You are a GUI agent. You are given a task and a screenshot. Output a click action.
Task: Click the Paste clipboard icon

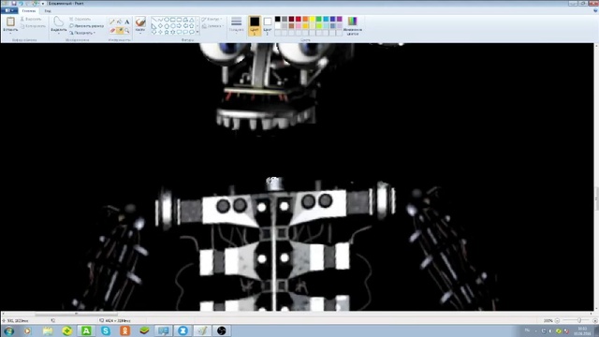tap(10, 22)
